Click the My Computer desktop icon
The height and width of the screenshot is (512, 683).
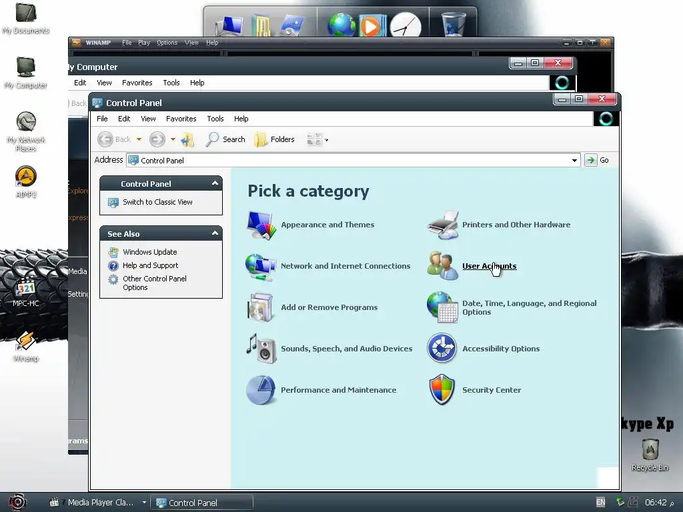[x=26, y=73]
